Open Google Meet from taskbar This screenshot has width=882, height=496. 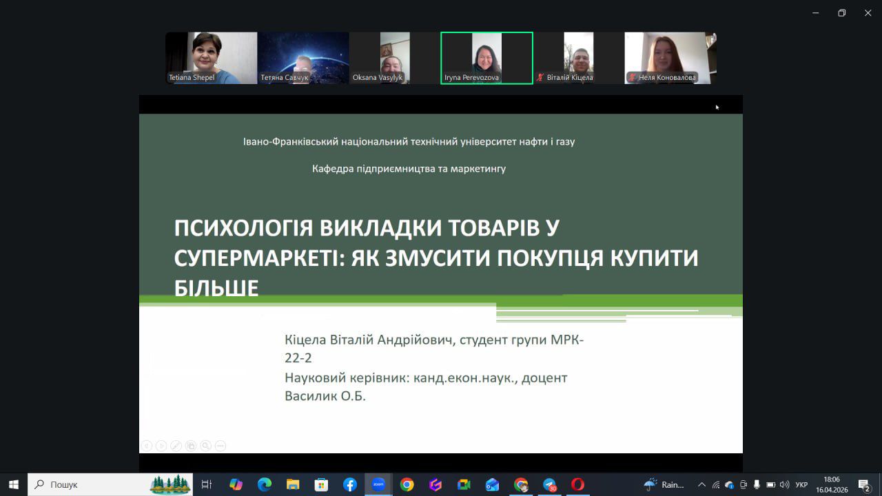(464, 484)
